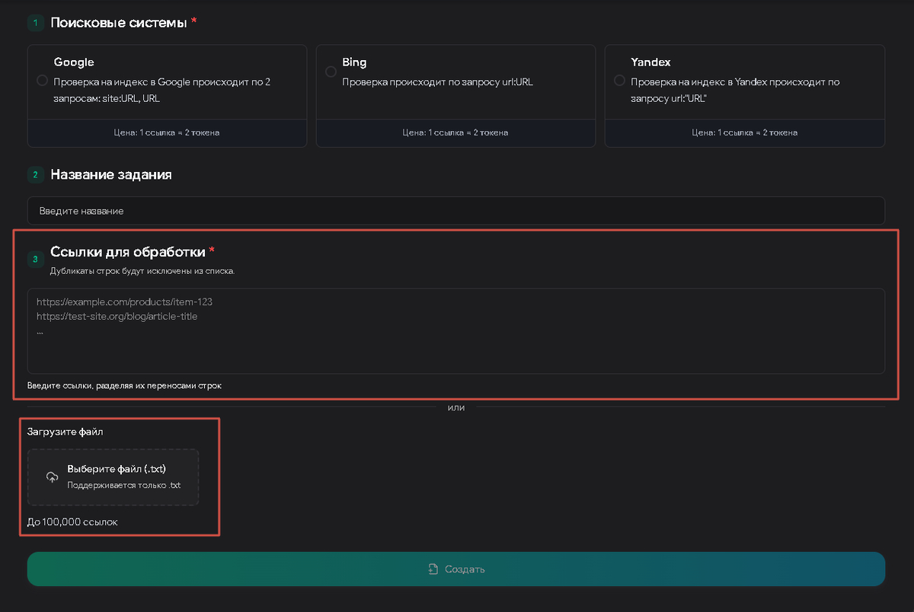Click the price footer of Bing card
Image resolution: width=914 pixels, height=612 pixels.
[x=455, y=132]
